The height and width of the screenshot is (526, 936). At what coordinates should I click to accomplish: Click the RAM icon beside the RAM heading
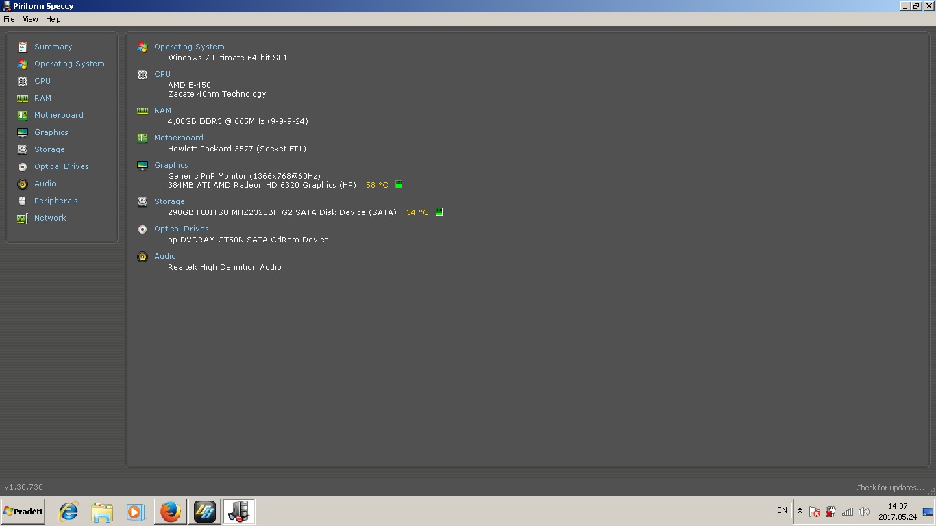pyautogui.click(x=143, y=110)
